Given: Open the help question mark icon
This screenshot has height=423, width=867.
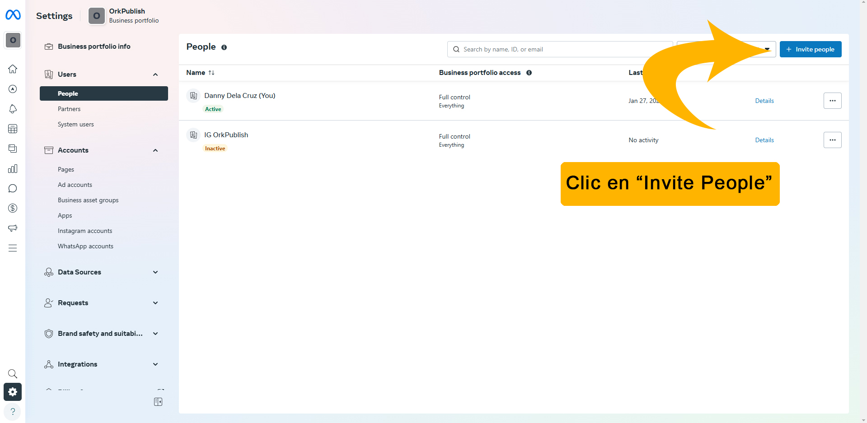Looking at the screenshot, I should (x=13, y=412).
